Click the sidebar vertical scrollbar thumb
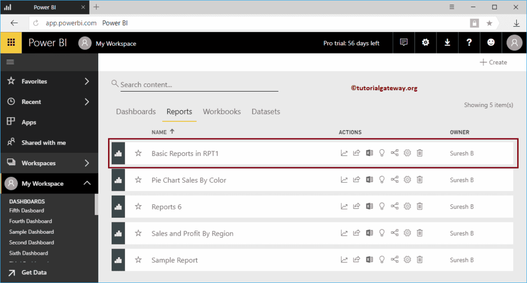Image resolution: width=527 pixels, height=283 pixels. [x=96, y=204]
